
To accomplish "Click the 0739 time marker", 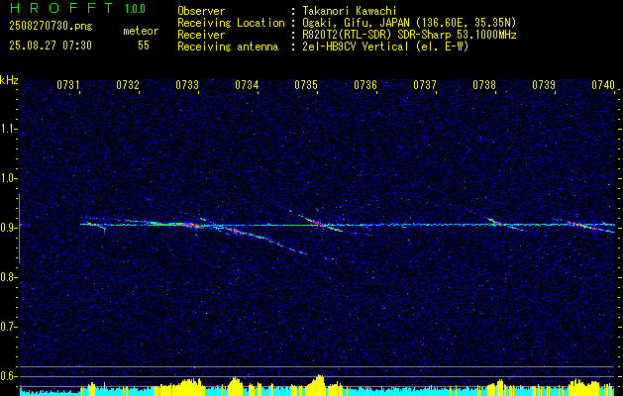I will (x=544, y=85).
